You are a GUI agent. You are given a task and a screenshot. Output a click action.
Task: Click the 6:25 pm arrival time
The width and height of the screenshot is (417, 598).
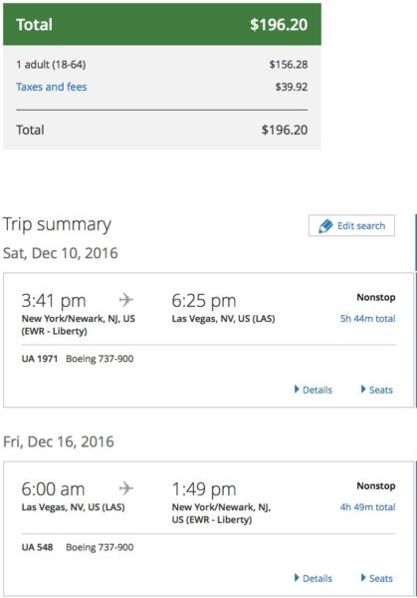click(x=204, y=301)
